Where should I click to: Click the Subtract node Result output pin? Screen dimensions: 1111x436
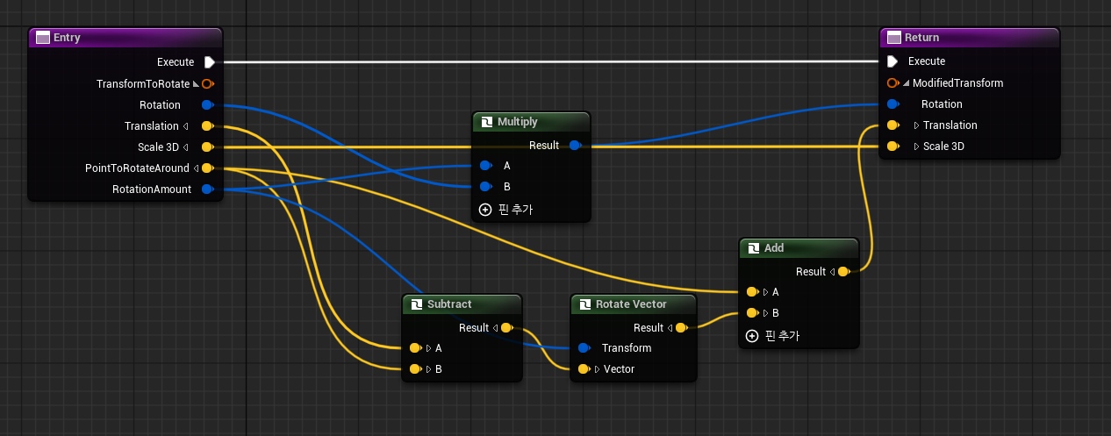506,328
